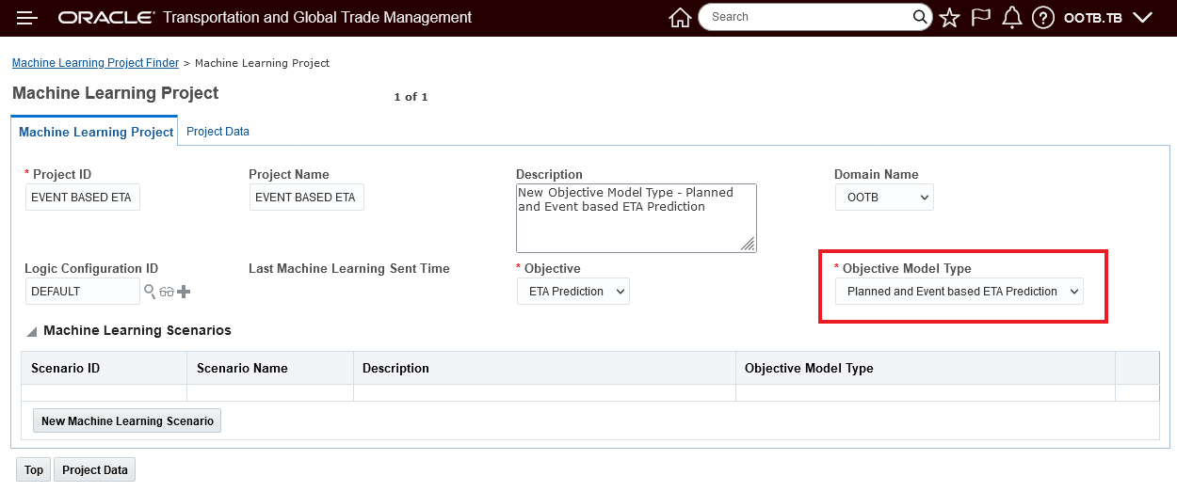Follow the Machine Learning Project Finder link
The height and width of the screenshot is (492, 1177).
[x=95, y=63]
